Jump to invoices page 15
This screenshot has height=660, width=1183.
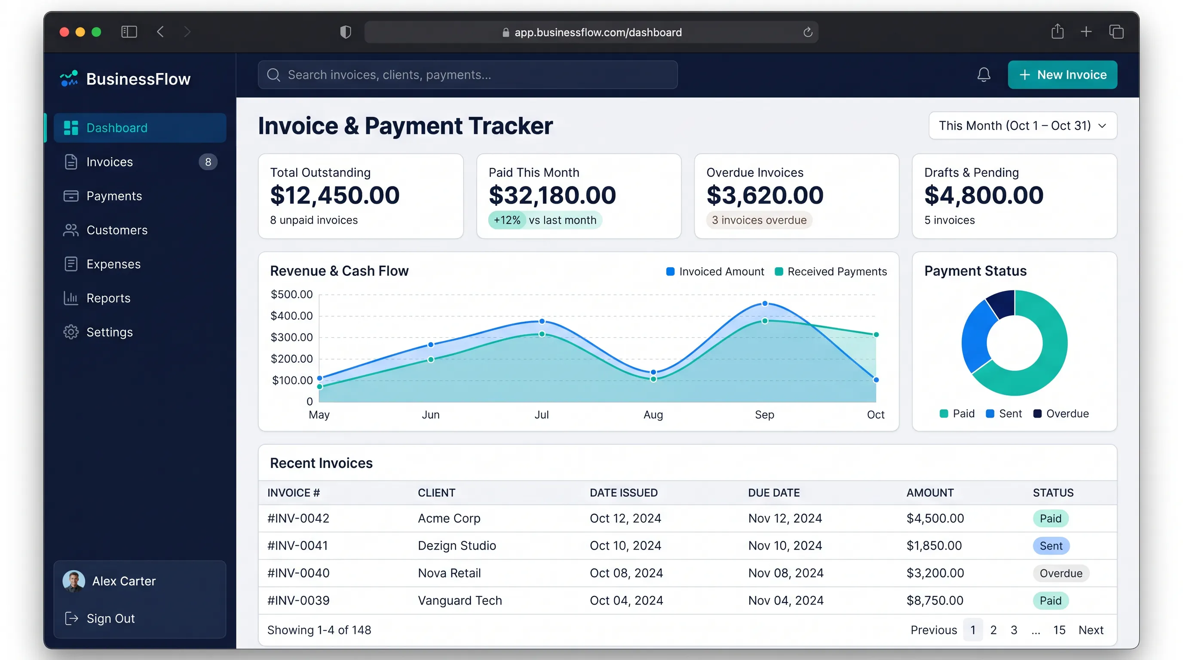click(1059, 630)
